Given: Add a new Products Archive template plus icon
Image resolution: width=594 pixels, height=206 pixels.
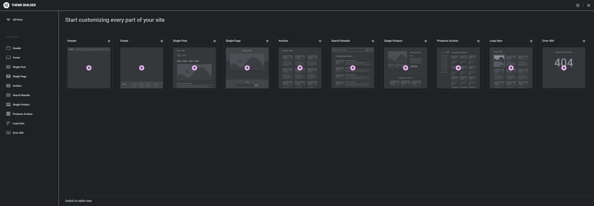Looking at the screenshot, I should 458,68.
